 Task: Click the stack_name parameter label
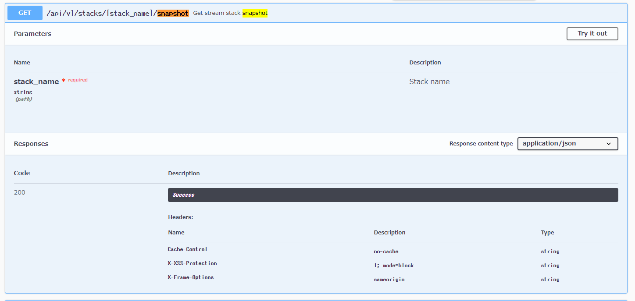pyautogui.click(x=36, y=81)
